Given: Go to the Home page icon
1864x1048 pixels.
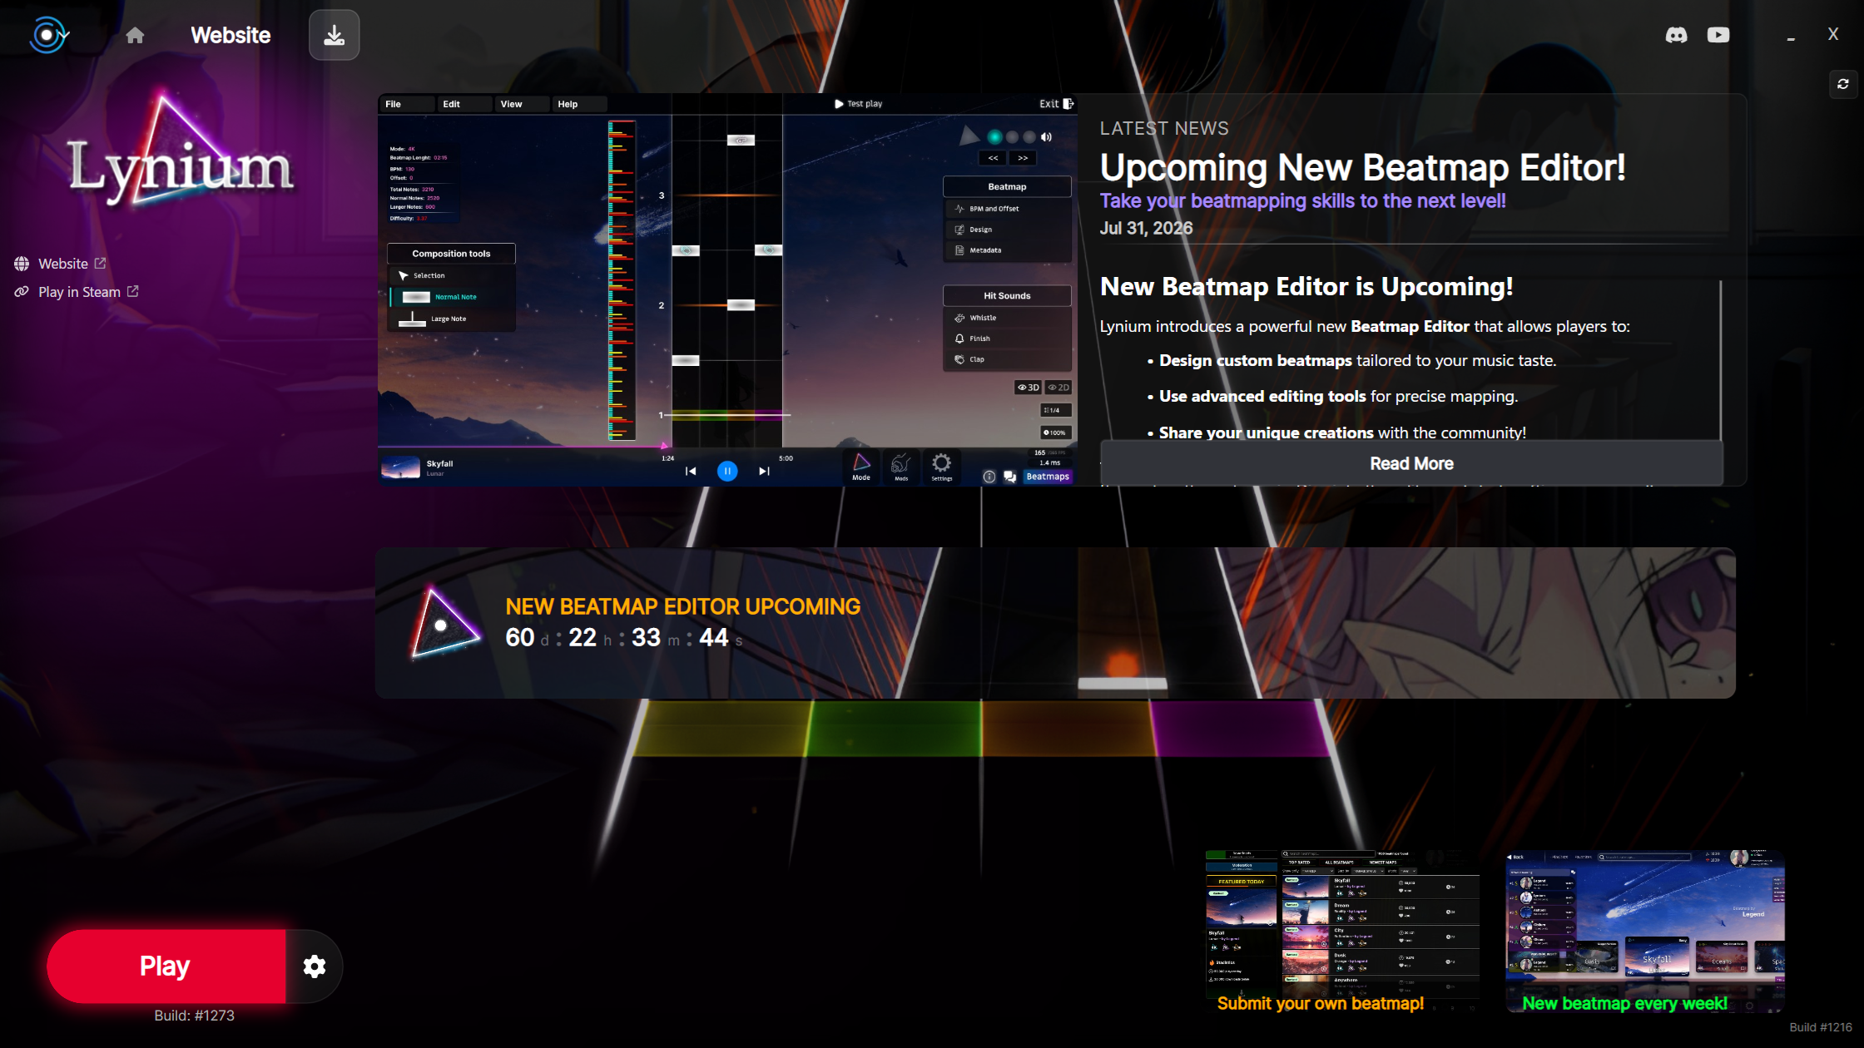Looking at the screenshot, I should coord(135,35).
